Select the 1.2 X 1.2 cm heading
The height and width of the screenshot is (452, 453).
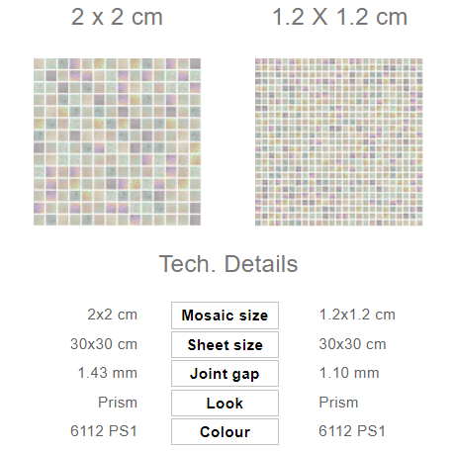(x=339, y=17)
